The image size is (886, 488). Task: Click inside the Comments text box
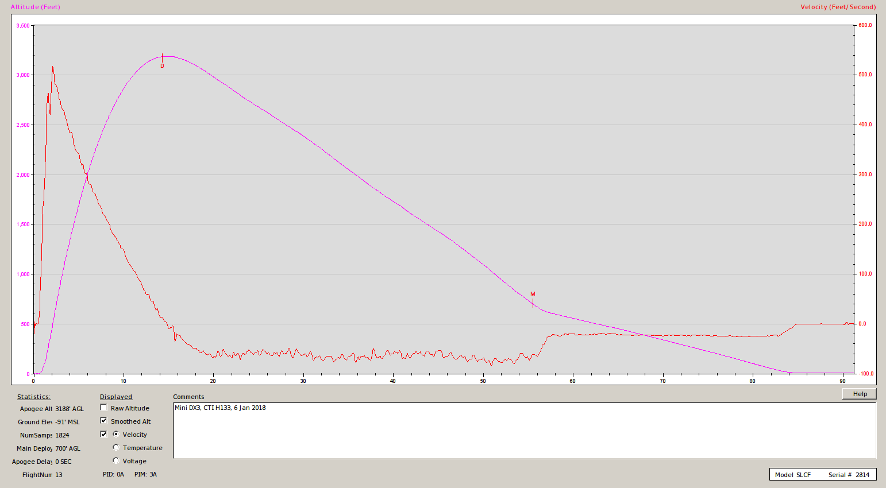[x=524, y=431]
